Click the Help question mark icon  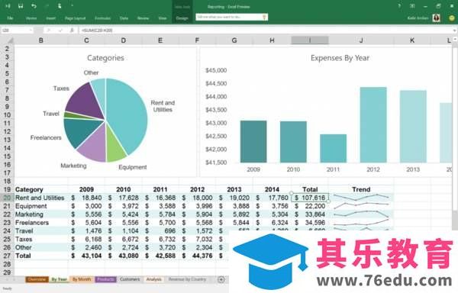(x=399, y=6)
